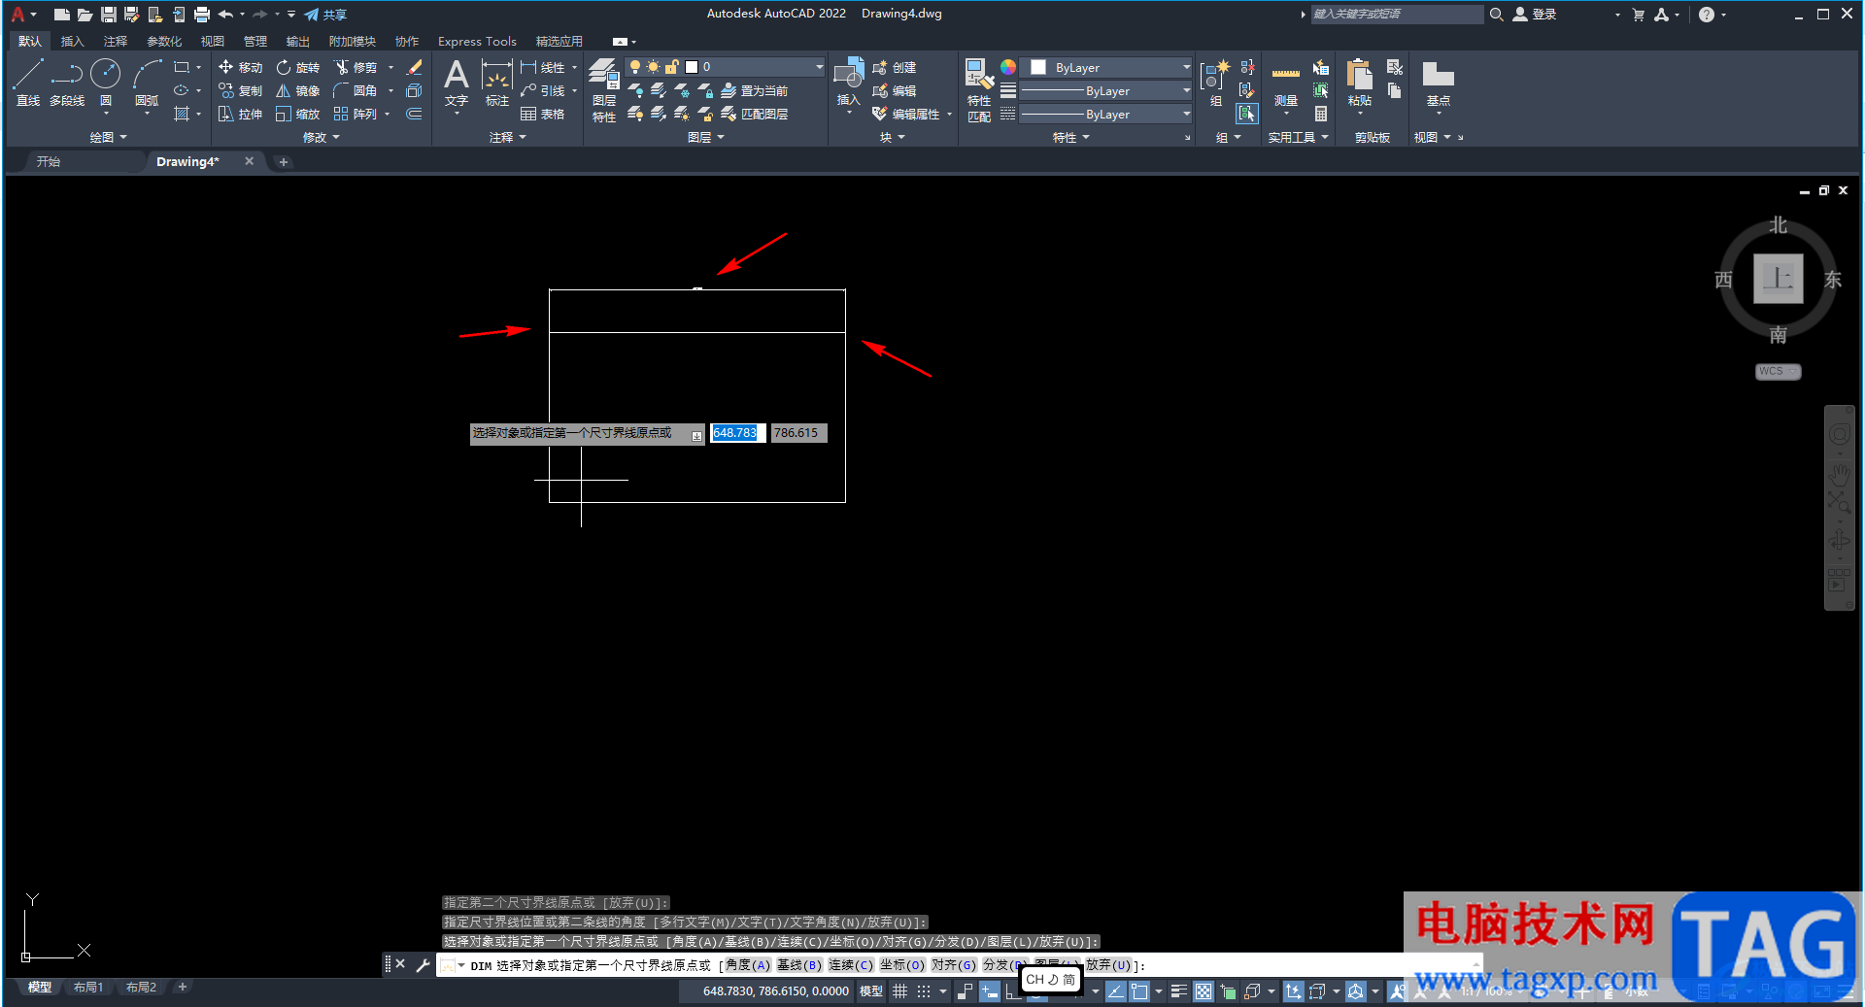This screenshot has width=1865, height=1007.
Task: Select the Polyline (多段线) tool
Action: (x=67, y=82)
